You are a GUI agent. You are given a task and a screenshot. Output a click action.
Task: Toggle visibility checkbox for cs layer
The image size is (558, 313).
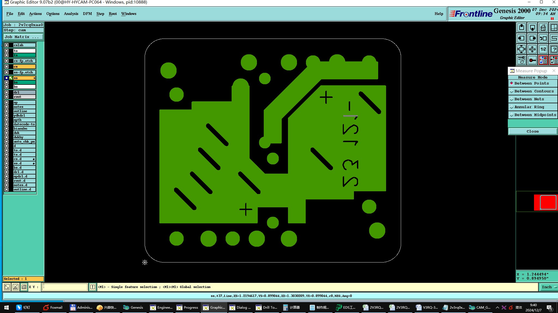[x=7, y=67]
